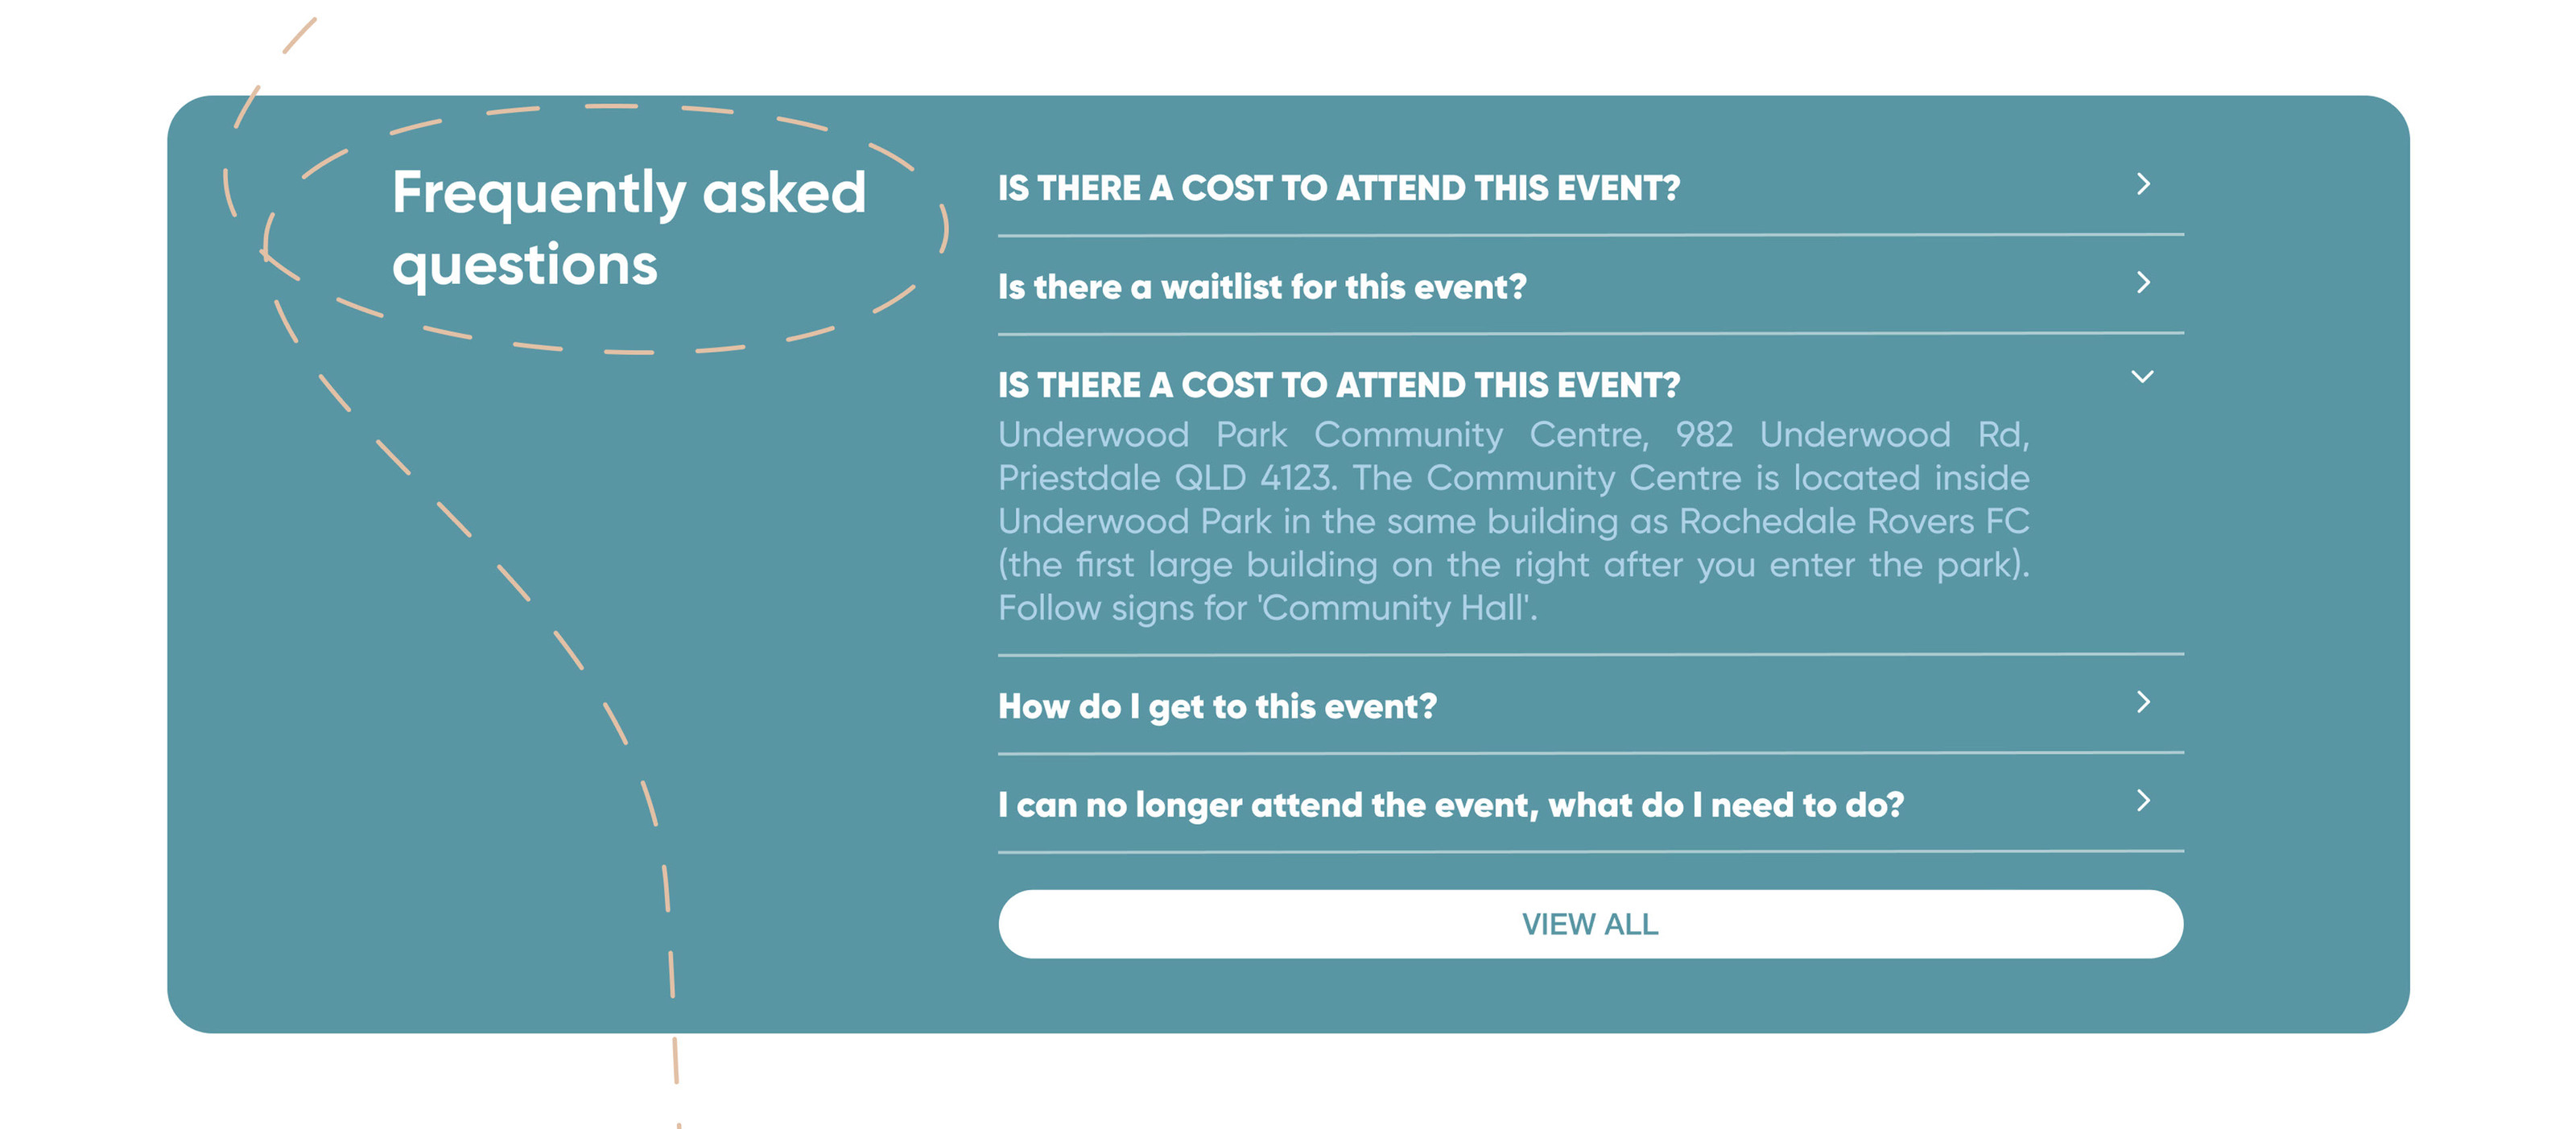Click the arrow on the topmost collapsed cost question
Image resolution: width=2576 pixels, height=1129 pixels.
pyautogui.click(x=2142, y=185)
